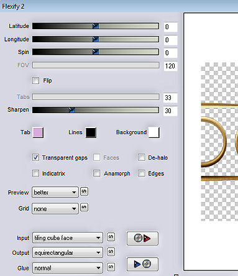Click the Tabs value field showing 33

(171, 98)
